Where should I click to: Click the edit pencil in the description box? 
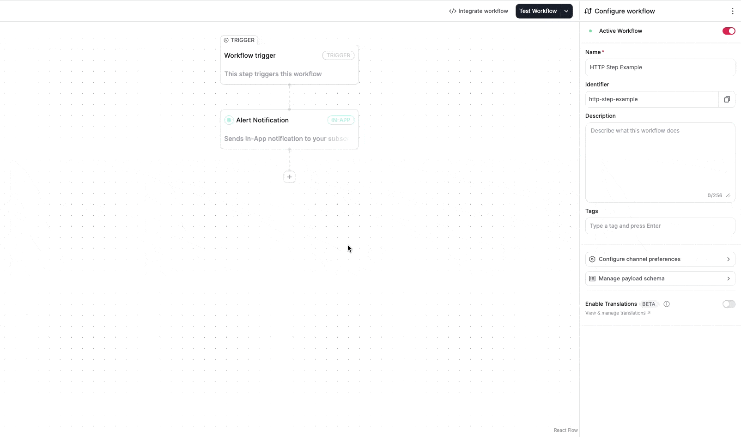(x=728, y=195)
